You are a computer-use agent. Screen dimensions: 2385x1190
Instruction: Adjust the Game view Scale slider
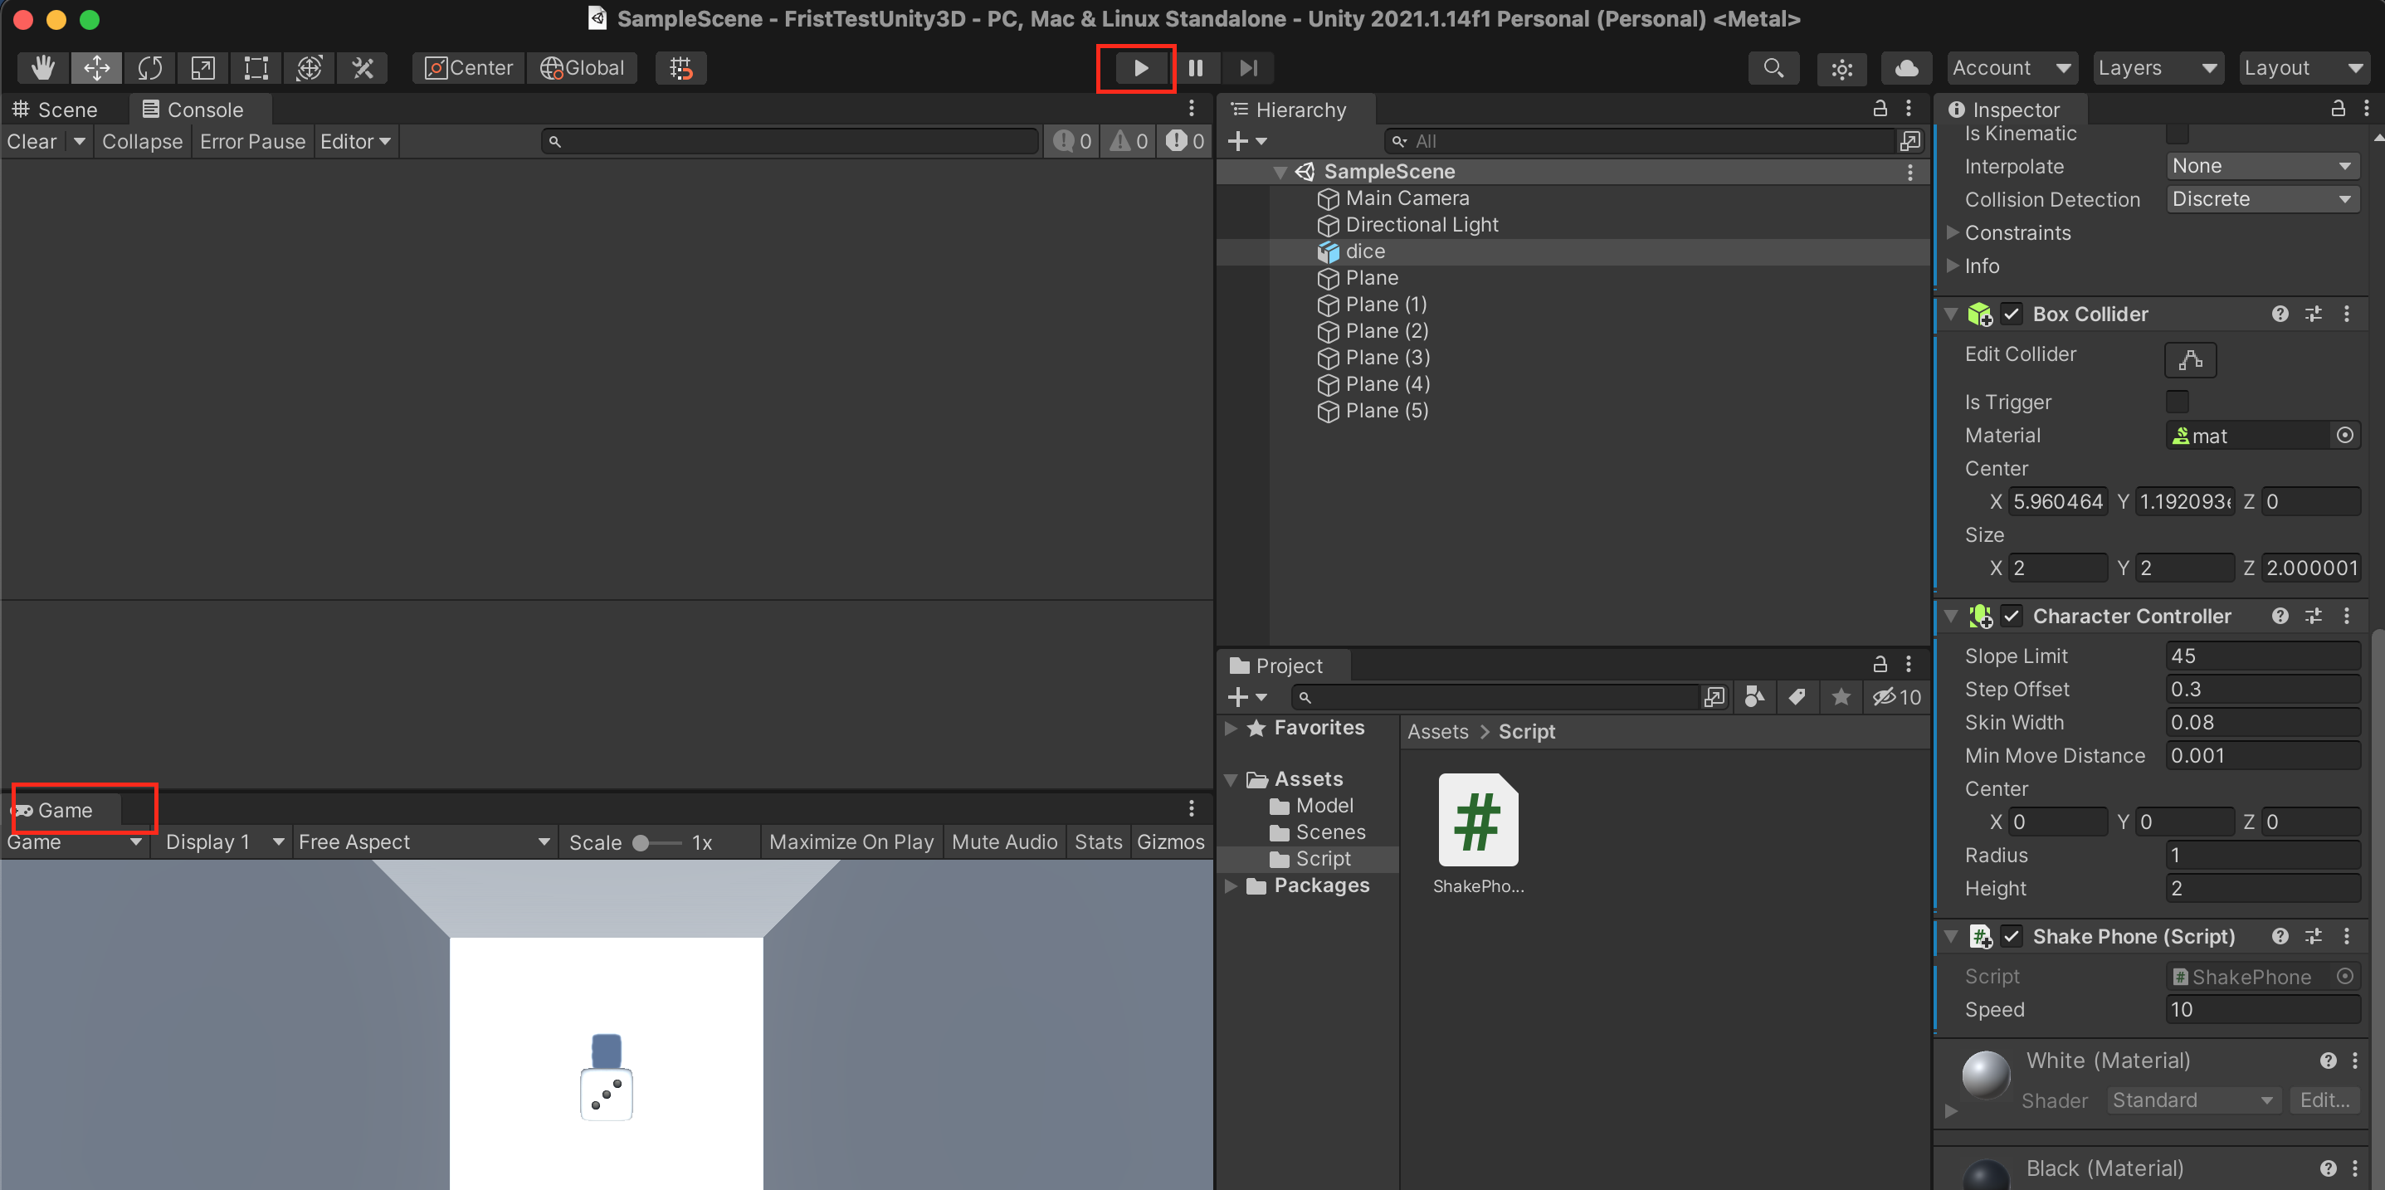(x=641, y=843)
